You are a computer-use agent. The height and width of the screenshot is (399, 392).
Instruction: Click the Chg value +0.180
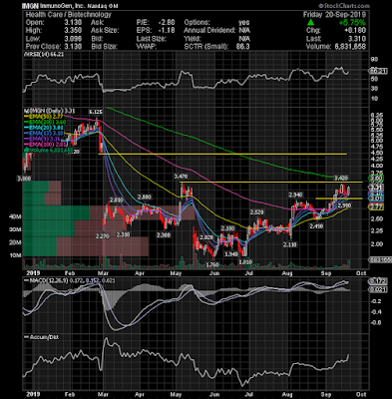[355, 31]
